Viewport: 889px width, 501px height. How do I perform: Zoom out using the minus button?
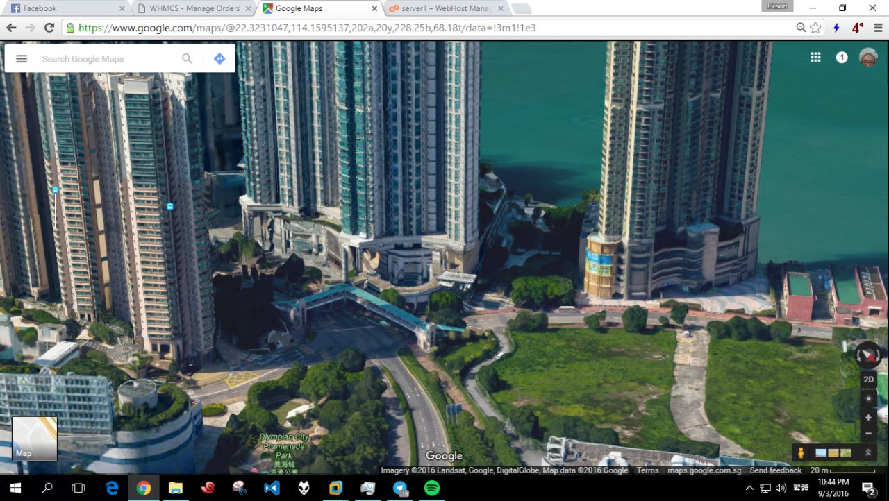coord(868,434)
